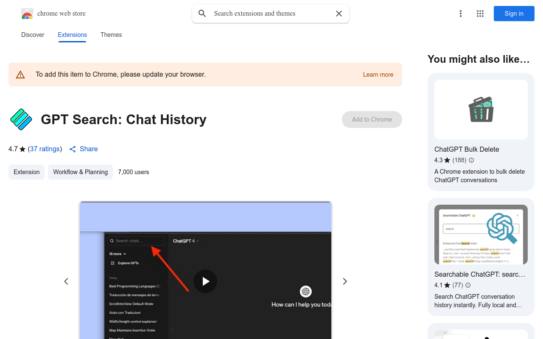Click info icon beside 188 ratings

coord(471,160)
